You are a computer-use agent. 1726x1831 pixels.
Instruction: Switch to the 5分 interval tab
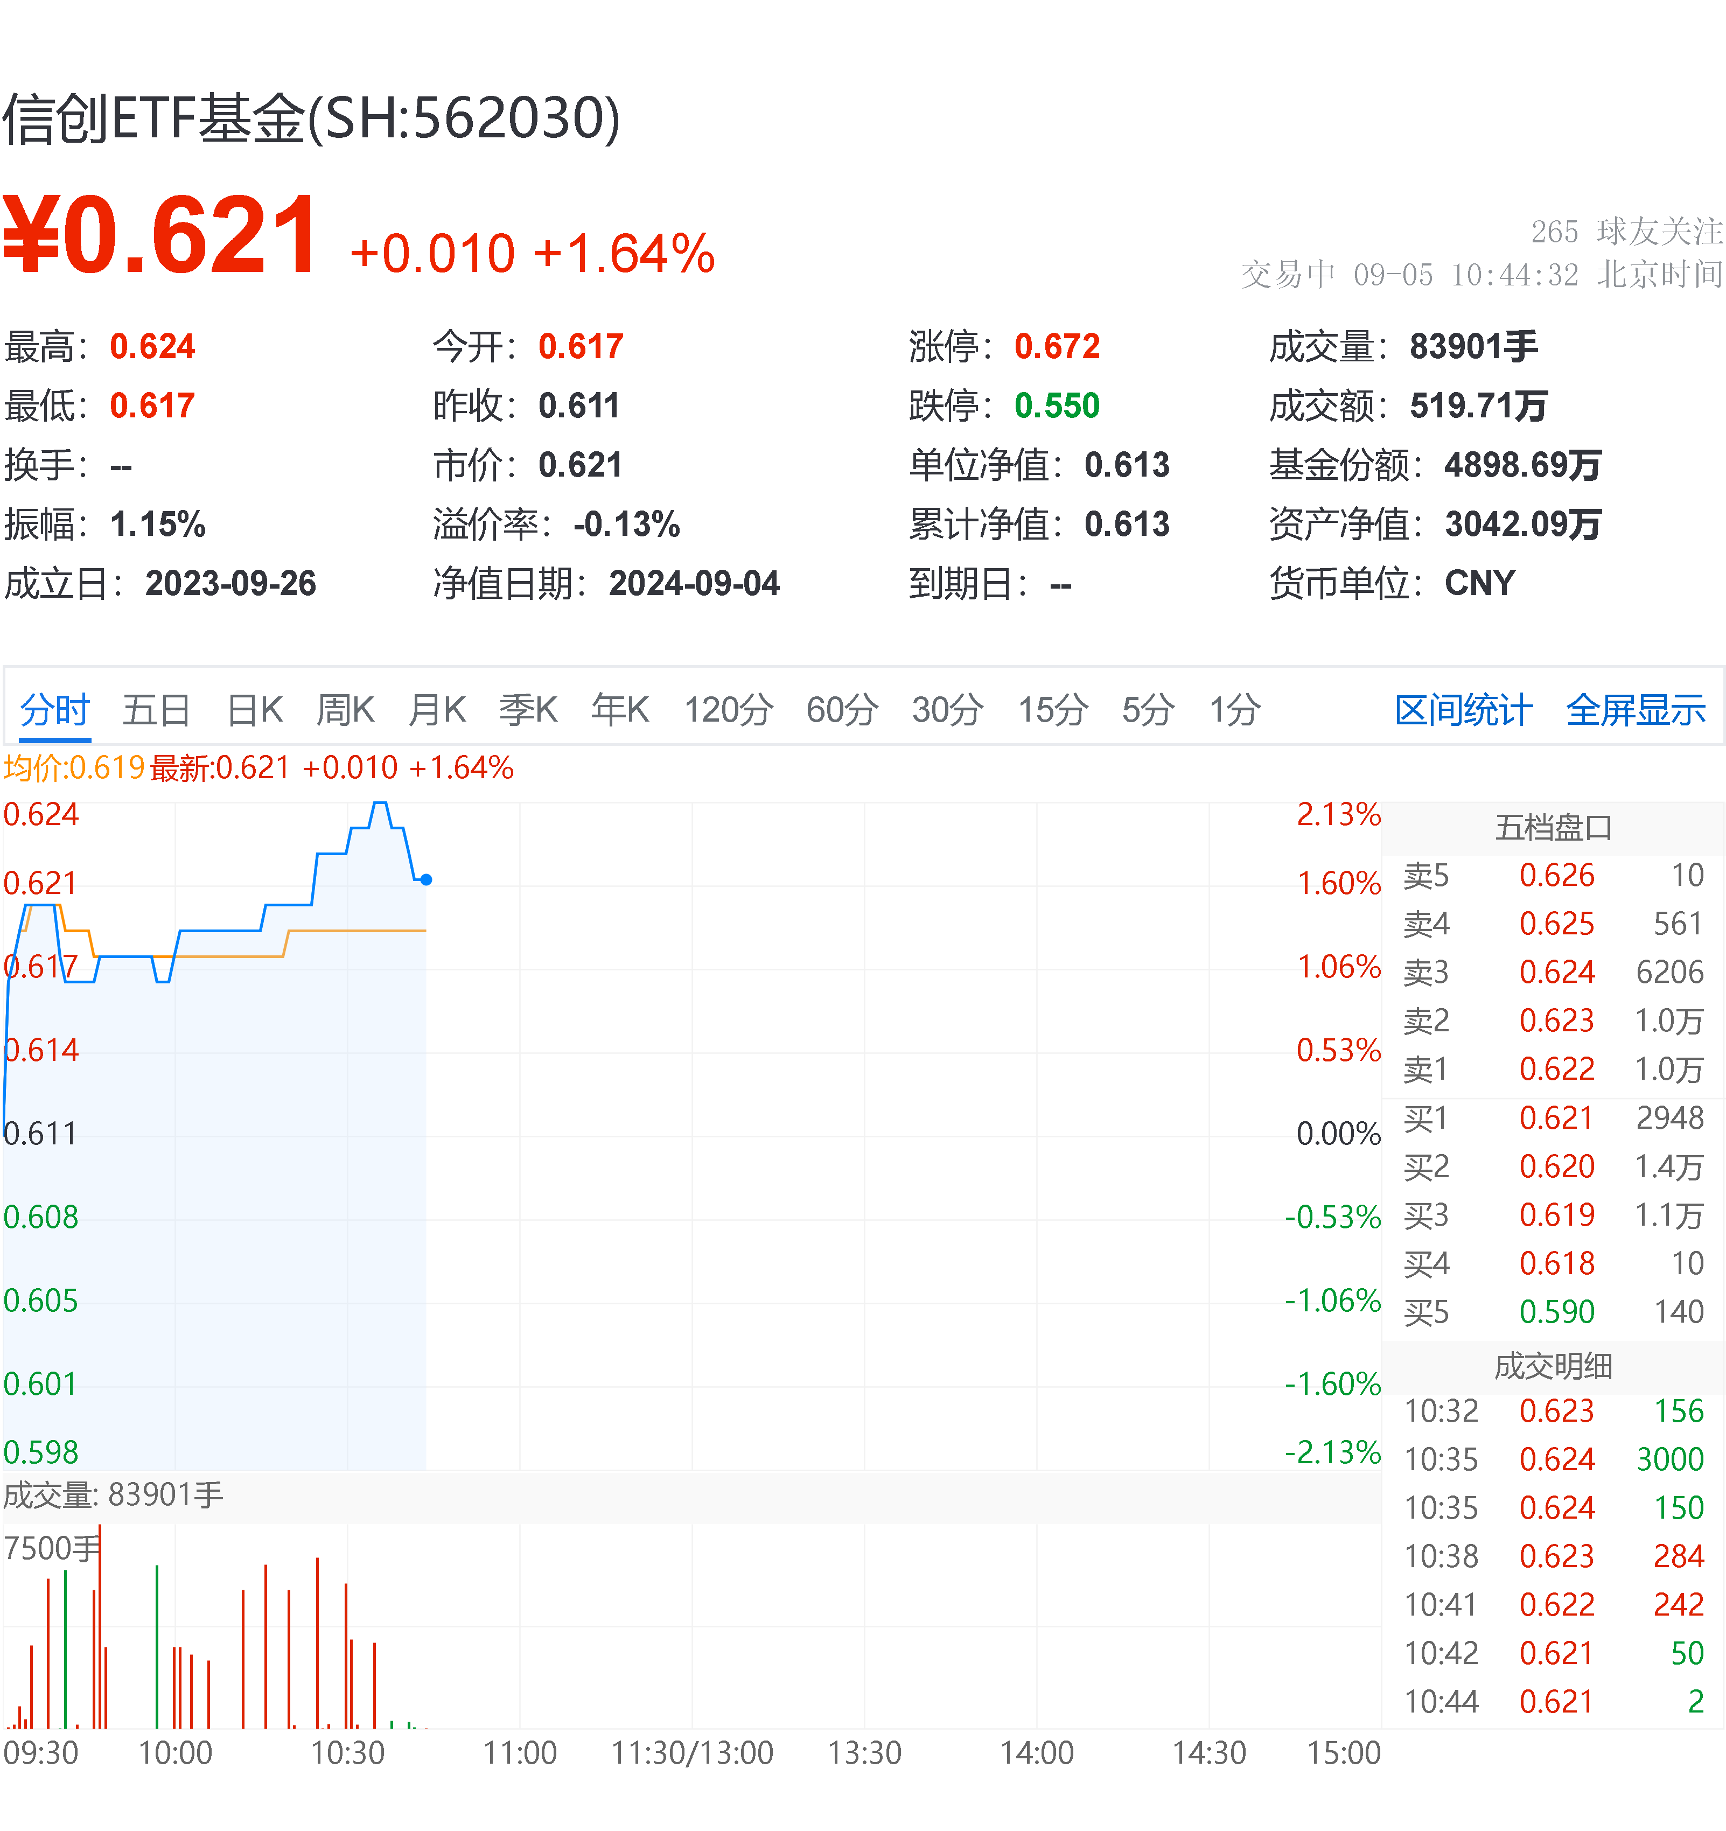click(x=1148, y=710)
